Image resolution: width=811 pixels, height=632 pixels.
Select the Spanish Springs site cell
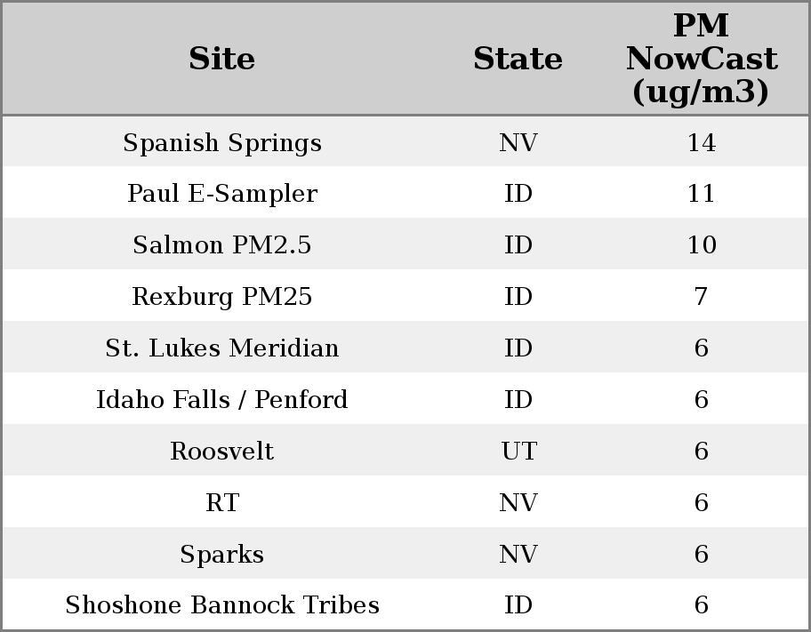click(x=221, y=143)
